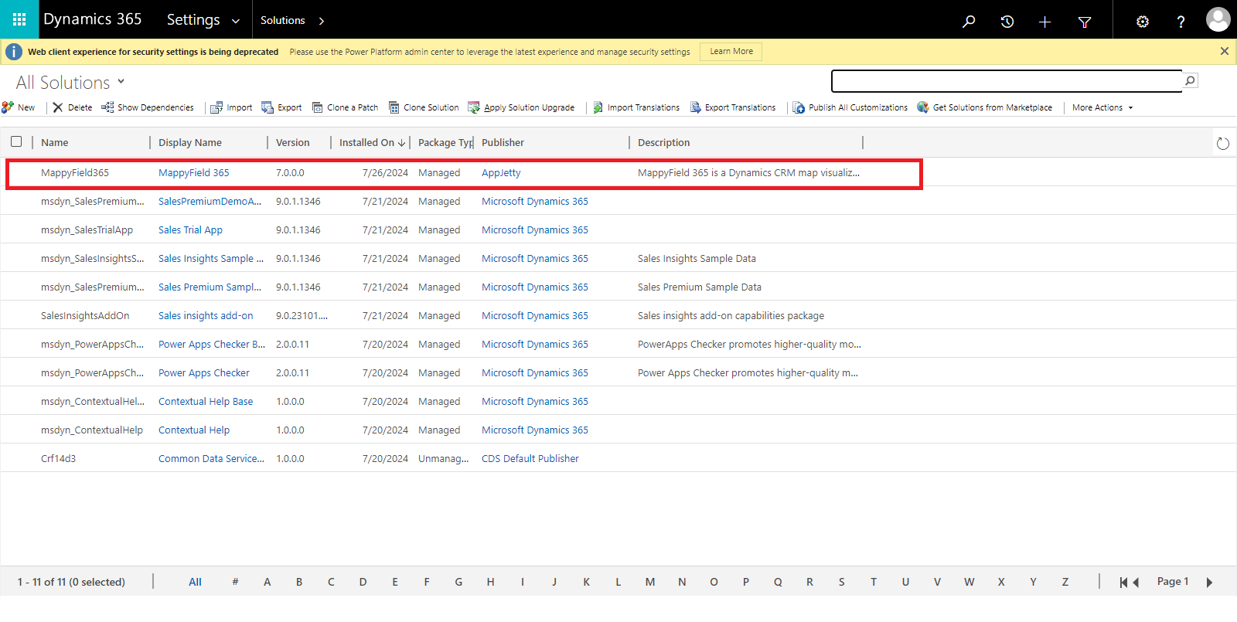Screen dimensions: 1237x622
Task: Sort by Display Name column header
Action: (x=190, y=142)
